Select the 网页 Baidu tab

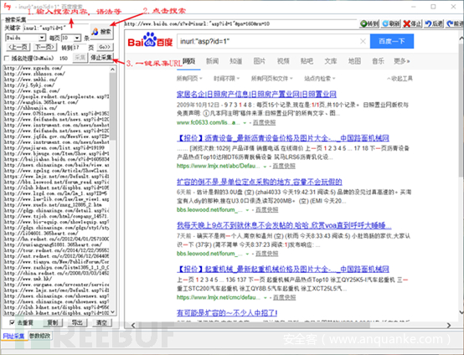[188, 61]
